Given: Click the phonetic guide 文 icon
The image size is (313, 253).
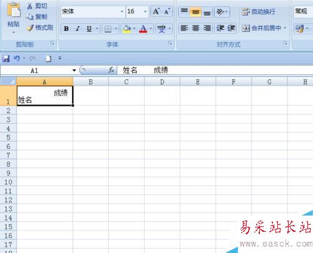Looking at the screenshot, I should (x=162, y=29).
